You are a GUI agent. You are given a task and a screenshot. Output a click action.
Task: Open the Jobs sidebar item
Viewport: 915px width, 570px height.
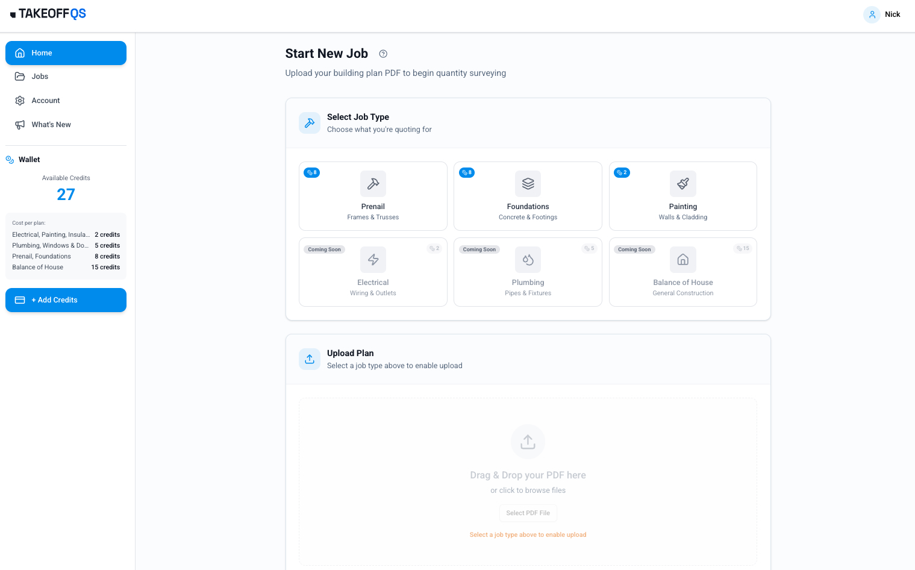point(40,77)
